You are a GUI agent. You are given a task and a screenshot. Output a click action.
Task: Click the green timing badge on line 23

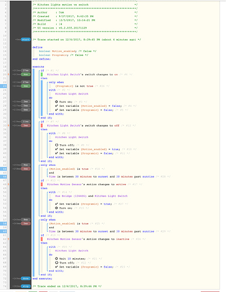(26, 86)
